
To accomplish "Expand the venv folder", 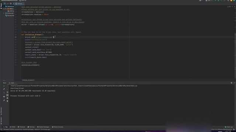I will click(6, 9).
